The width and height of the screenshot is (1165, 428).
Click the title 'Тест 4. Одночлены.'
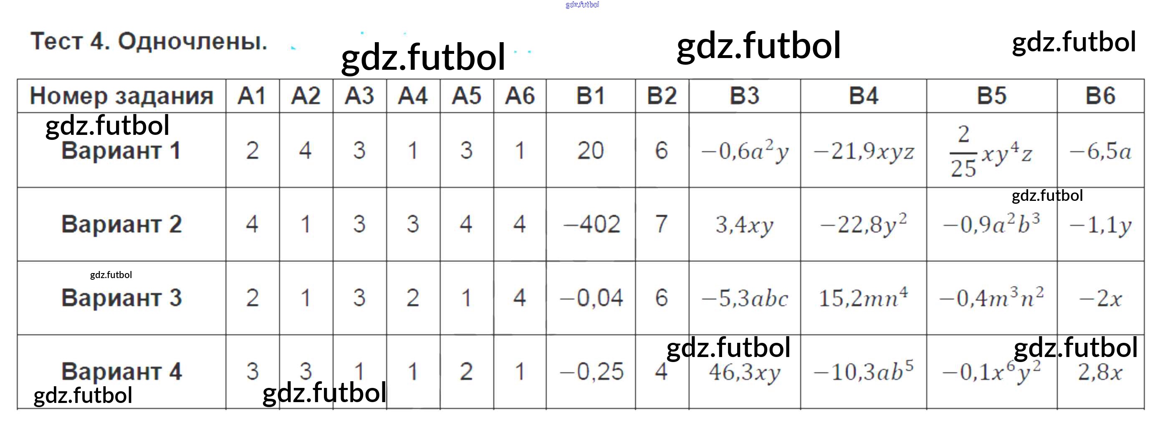coord(149,42)
